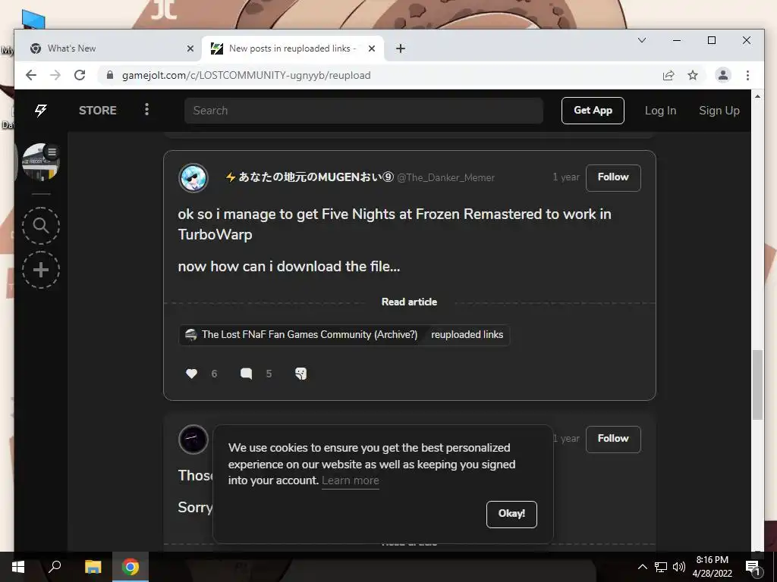777x582 pixels.
Task: Share this page from the address bar
Action: (668, 75)
